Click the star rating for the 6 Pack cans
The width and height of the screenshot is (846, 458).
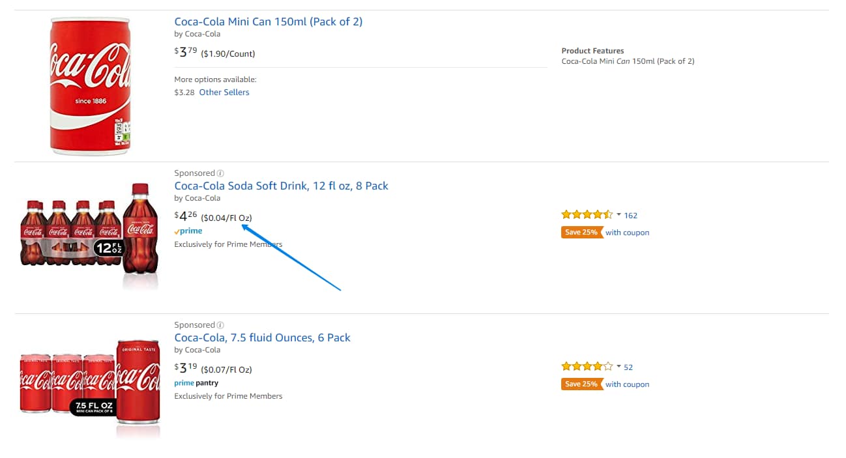pyautogui.click(x=587, y=367)
